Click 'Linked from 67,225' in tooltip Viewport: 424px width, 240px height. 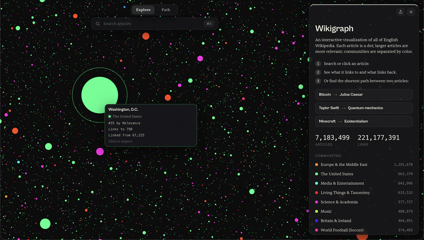pyautogui.click(x=126, y=135)
